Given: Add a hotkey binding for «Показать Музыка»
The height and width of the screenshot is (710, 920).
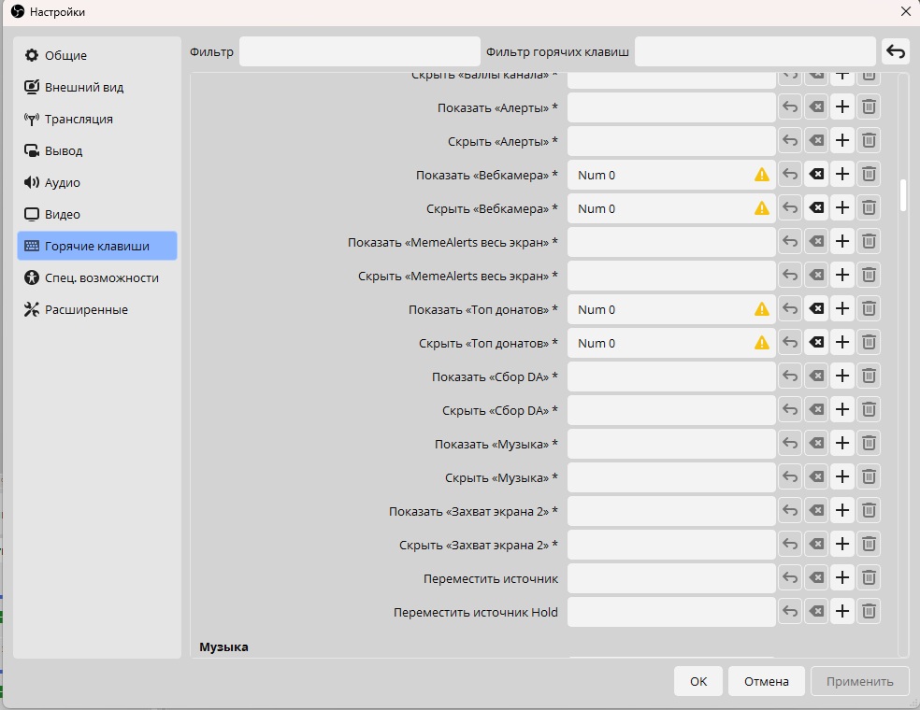Looking at the screenshot, I should click(x=842, y=443).
